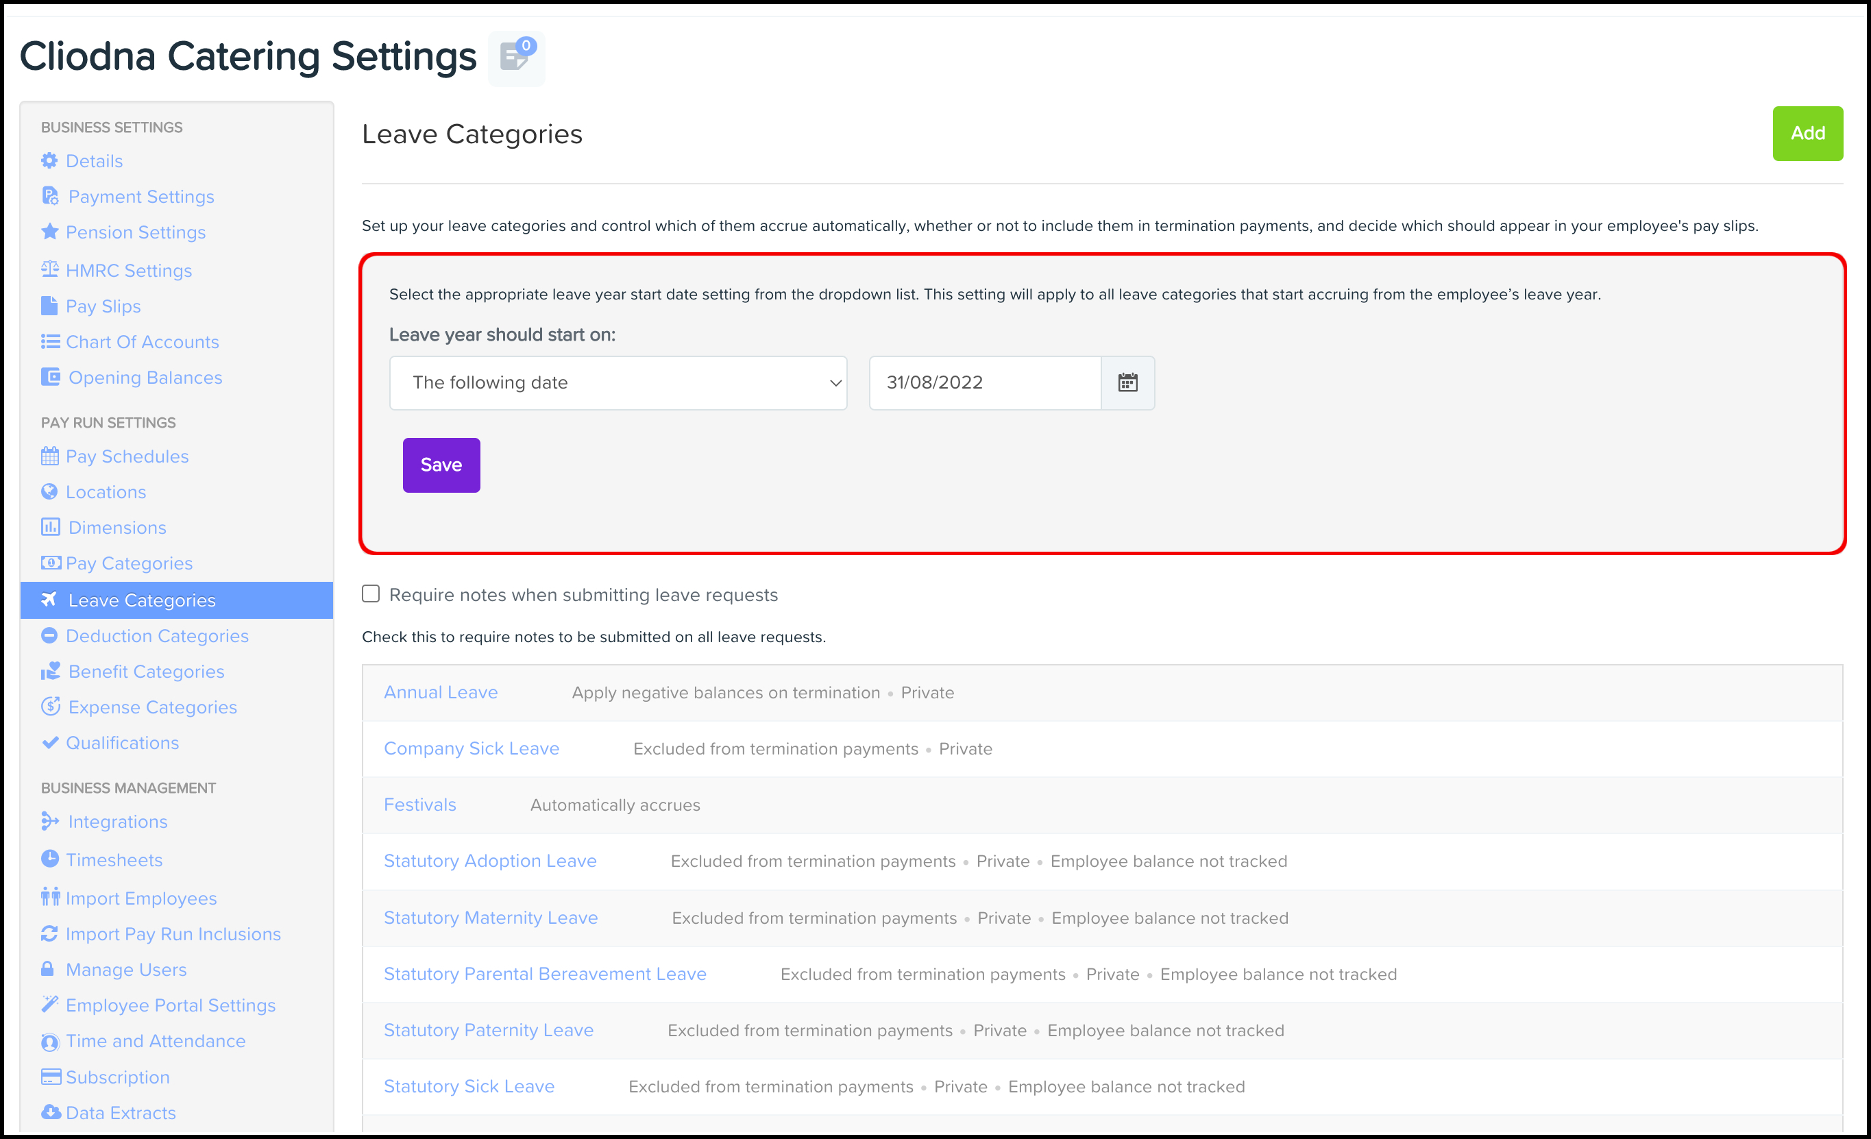
Task: Open the calendar date picker icon
Action: pos(1127,382)
